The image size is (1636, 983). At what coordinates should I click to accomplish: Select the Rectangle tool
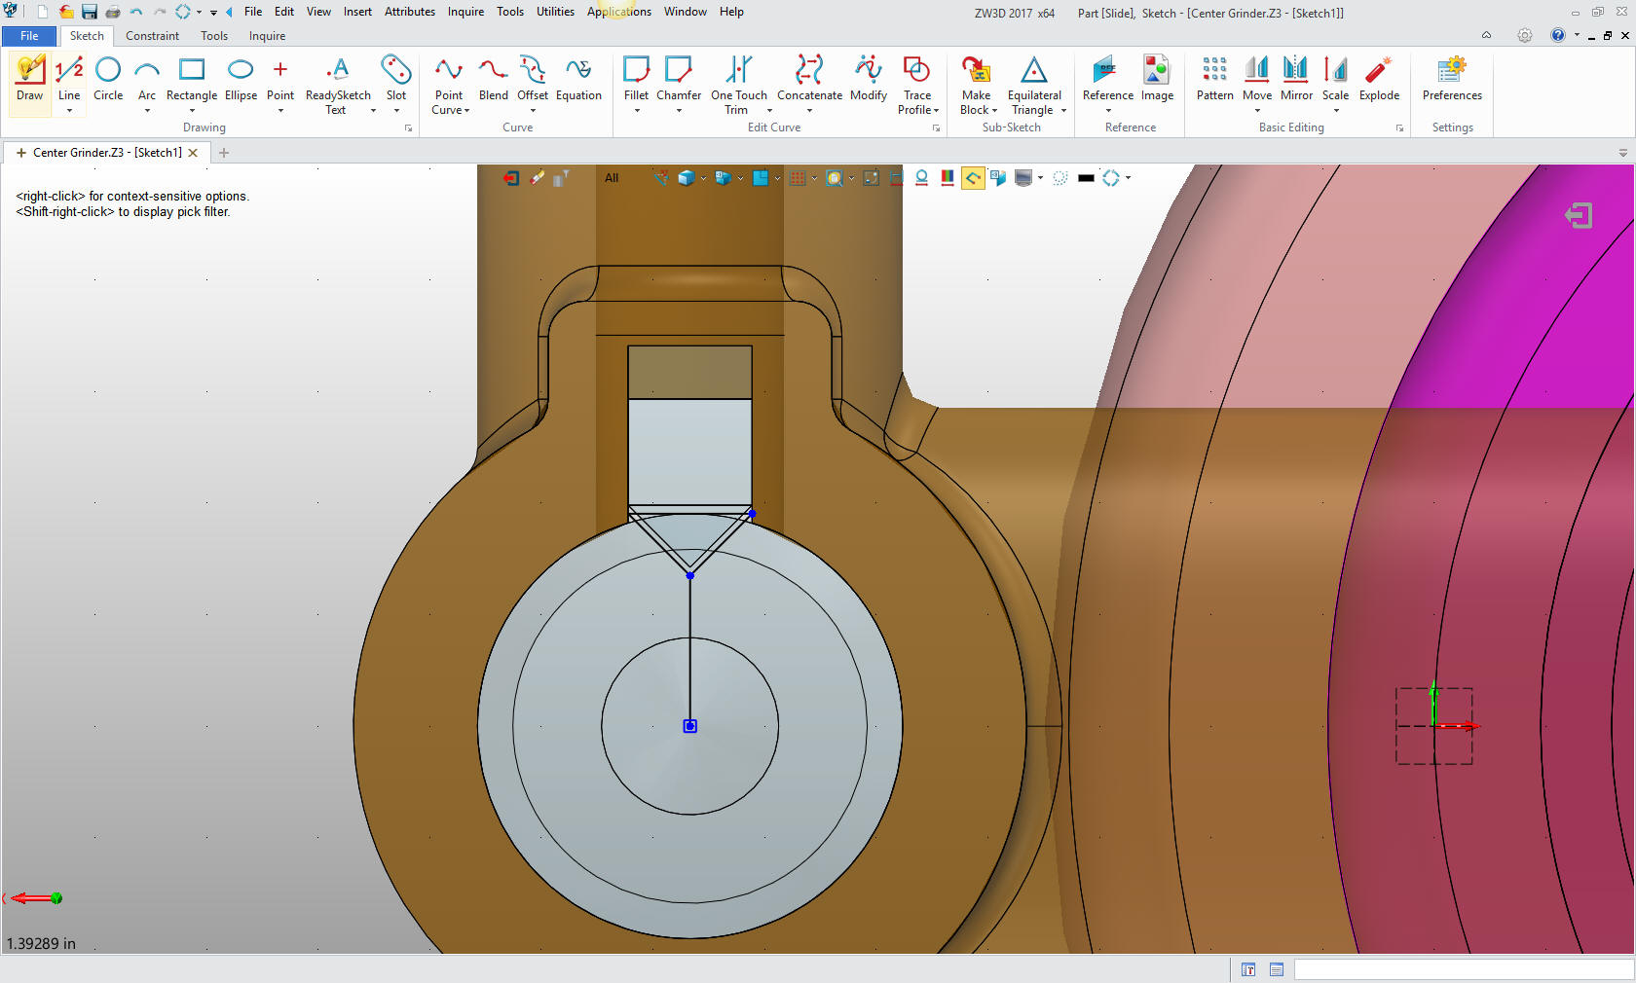(192, 78)
